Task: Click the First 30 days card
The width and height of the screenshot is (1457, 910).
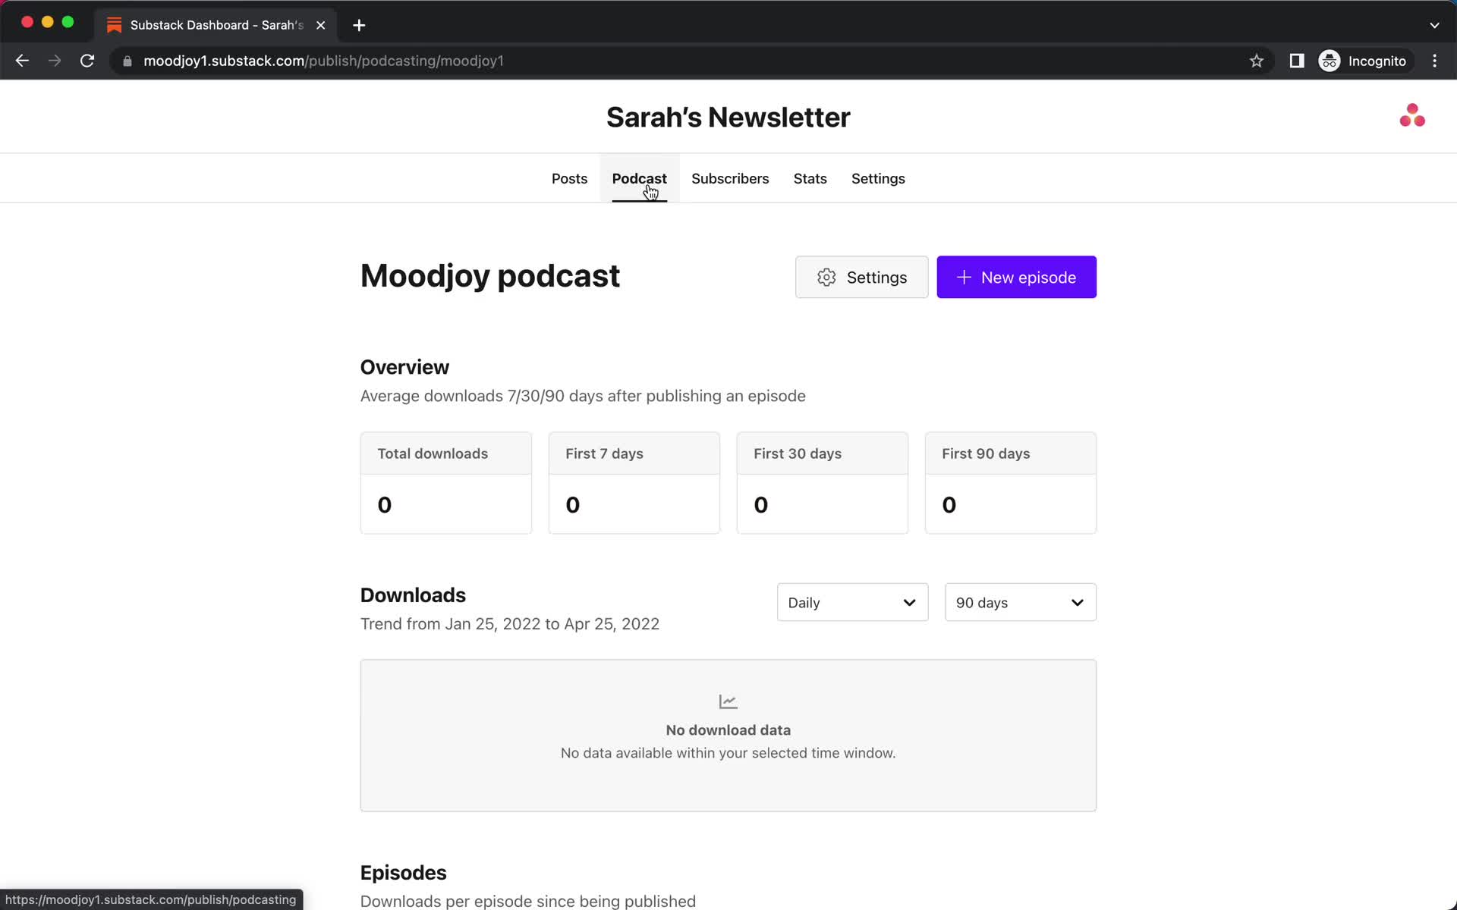Action: point(822,483)
